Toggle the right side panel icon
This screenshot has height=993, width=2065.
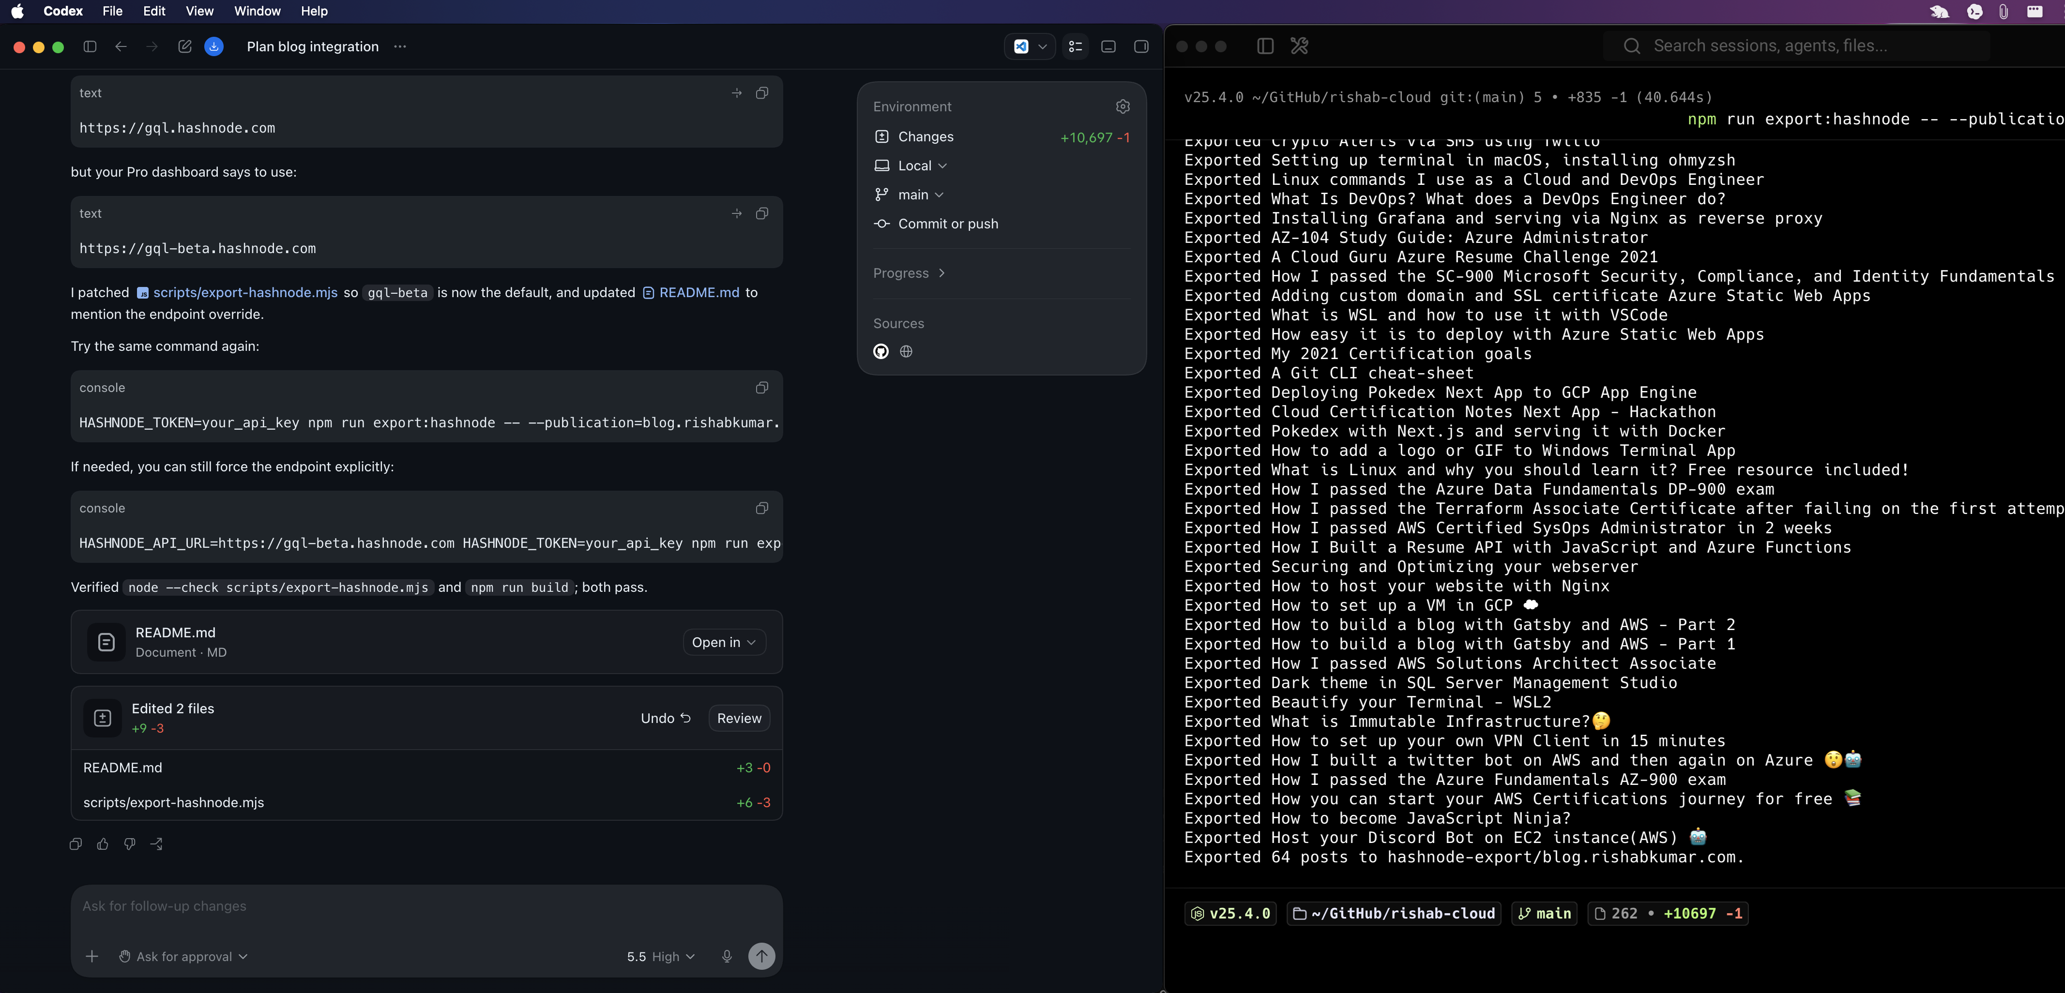click(x=1141, y=46)
